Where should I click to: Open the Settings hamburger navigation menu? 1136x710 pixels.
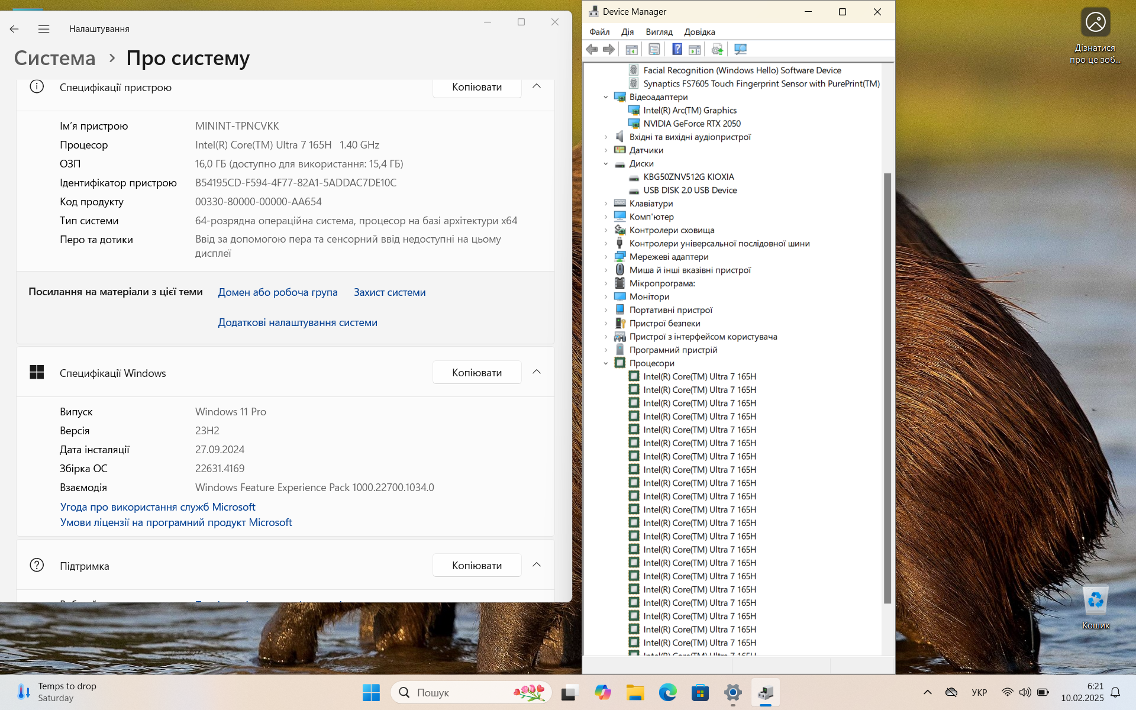[x=44, y=28]
